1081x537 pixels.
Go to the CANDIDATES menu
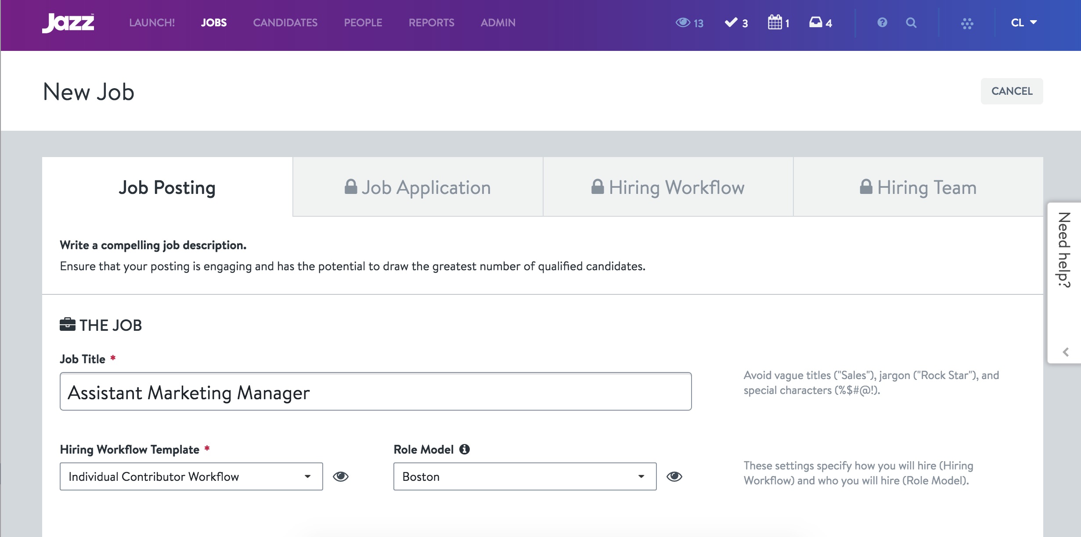click(x=285, y=23)
